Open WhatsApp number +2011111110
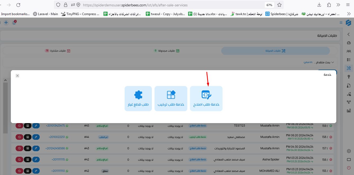 [x=60, y=171]
